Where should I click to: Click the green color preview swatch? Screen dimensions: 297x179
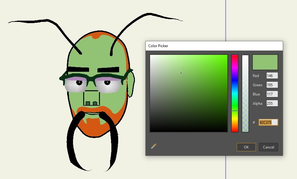265,62
